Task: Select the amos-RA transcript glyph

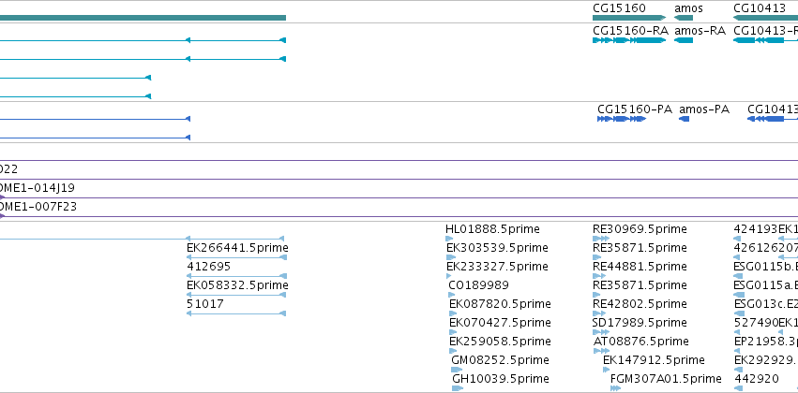Action: coord(684,40)
